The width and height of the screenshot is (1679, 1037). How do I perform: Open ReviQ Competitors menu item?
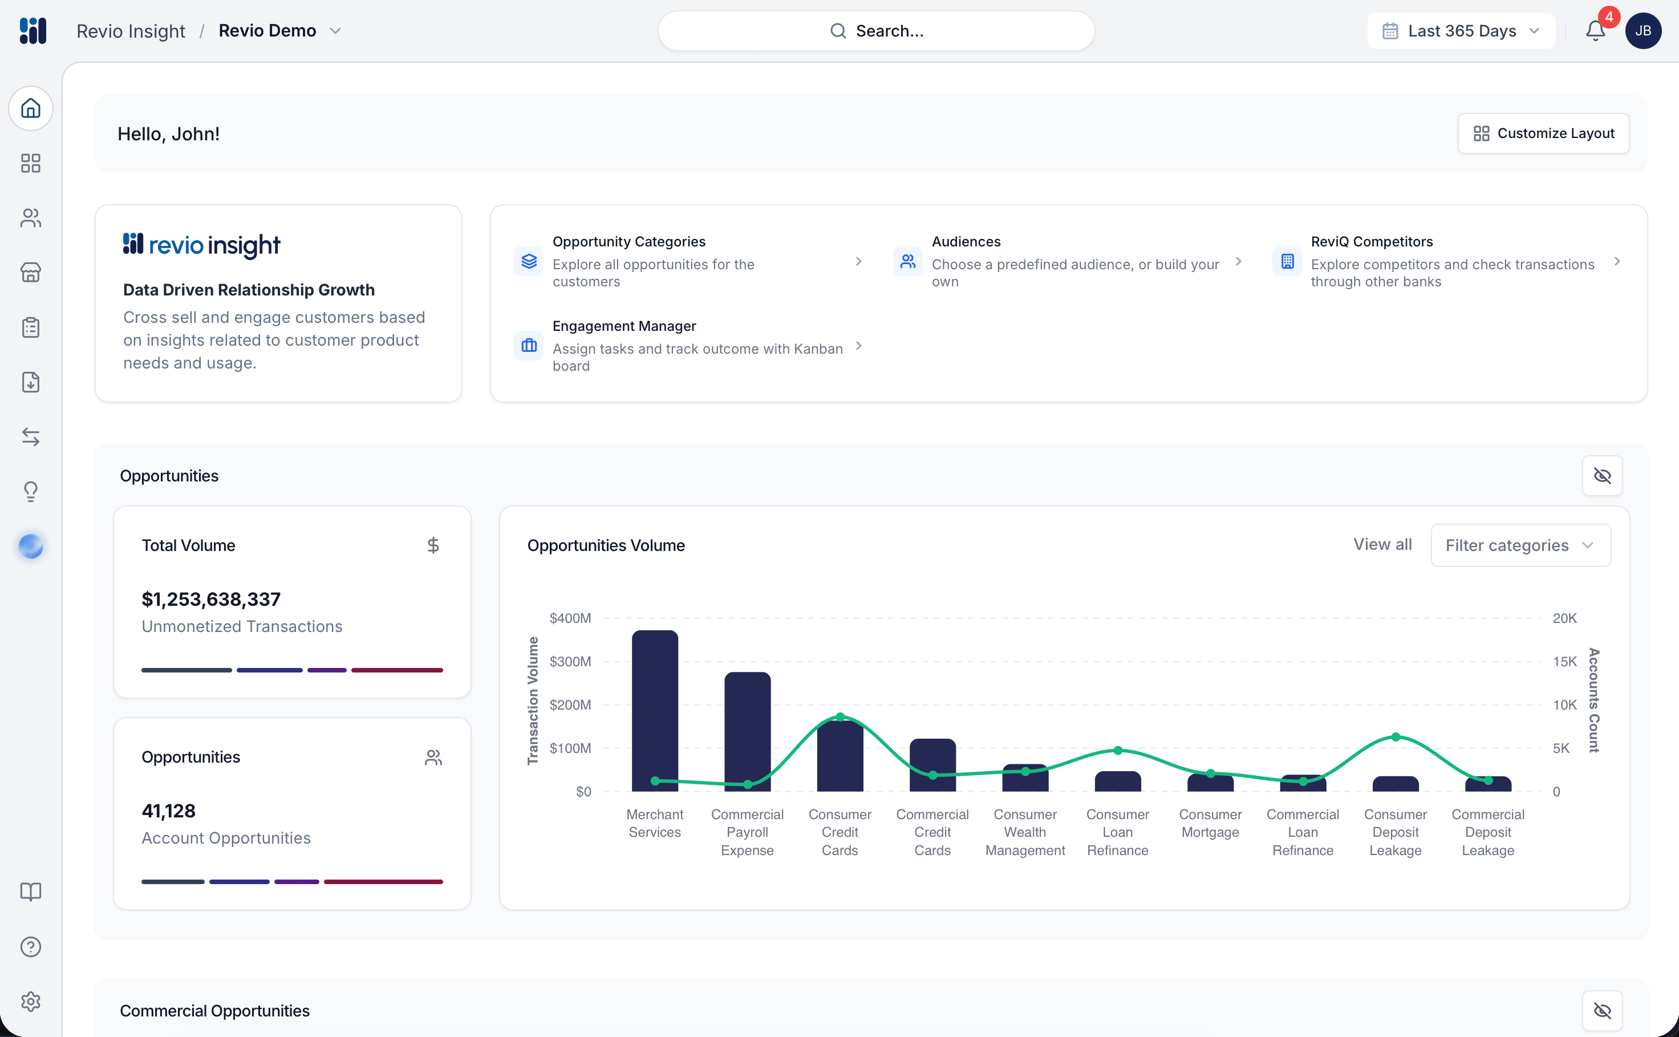click(x=1446, y=261)
